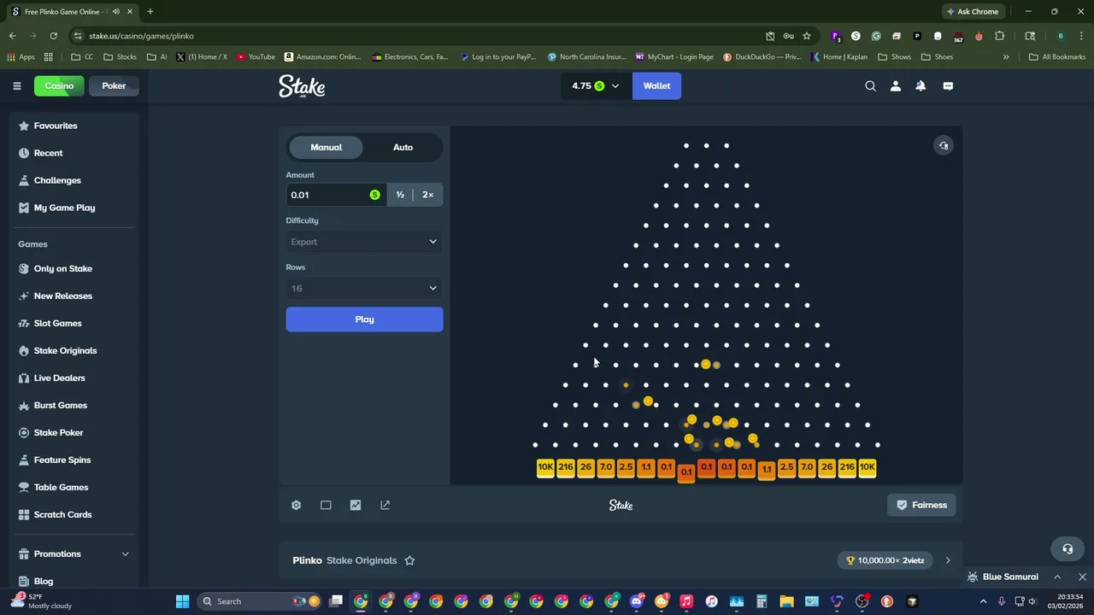
Task: Click the Plinko game settings gear
Action: point(296,505)
